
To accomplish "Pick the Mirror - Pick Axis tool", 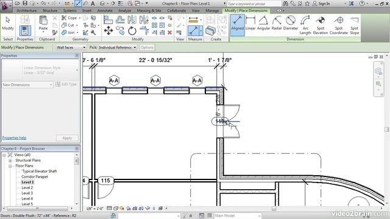I will tap(132, 19).
